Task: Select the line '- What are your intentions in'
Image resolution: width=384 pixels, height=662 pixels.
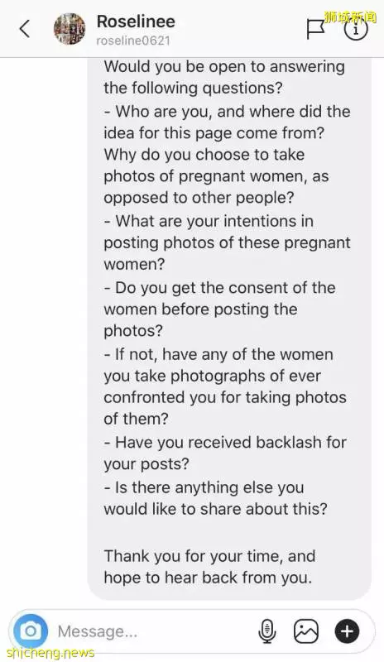Action: 209,221
